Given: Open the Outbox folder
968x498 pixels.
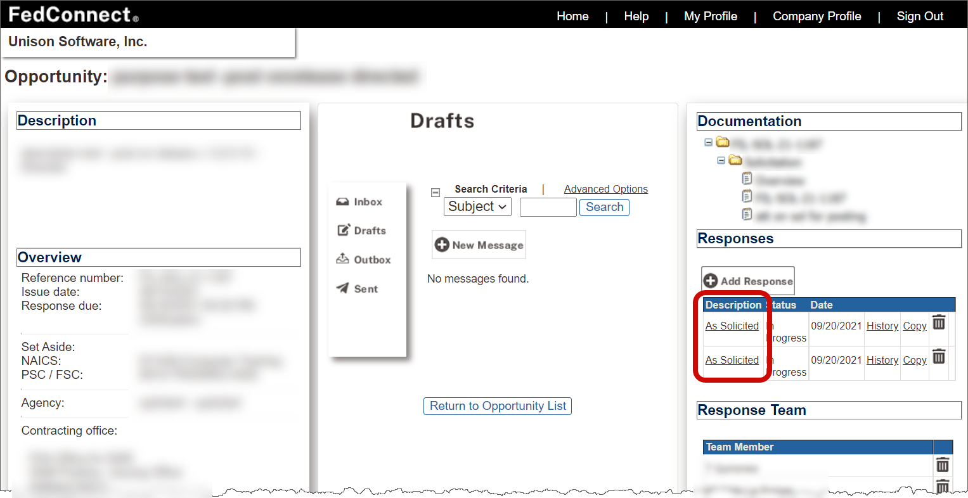Looking at the screenshot, I should pyautogui.click(x=363, y=260).
